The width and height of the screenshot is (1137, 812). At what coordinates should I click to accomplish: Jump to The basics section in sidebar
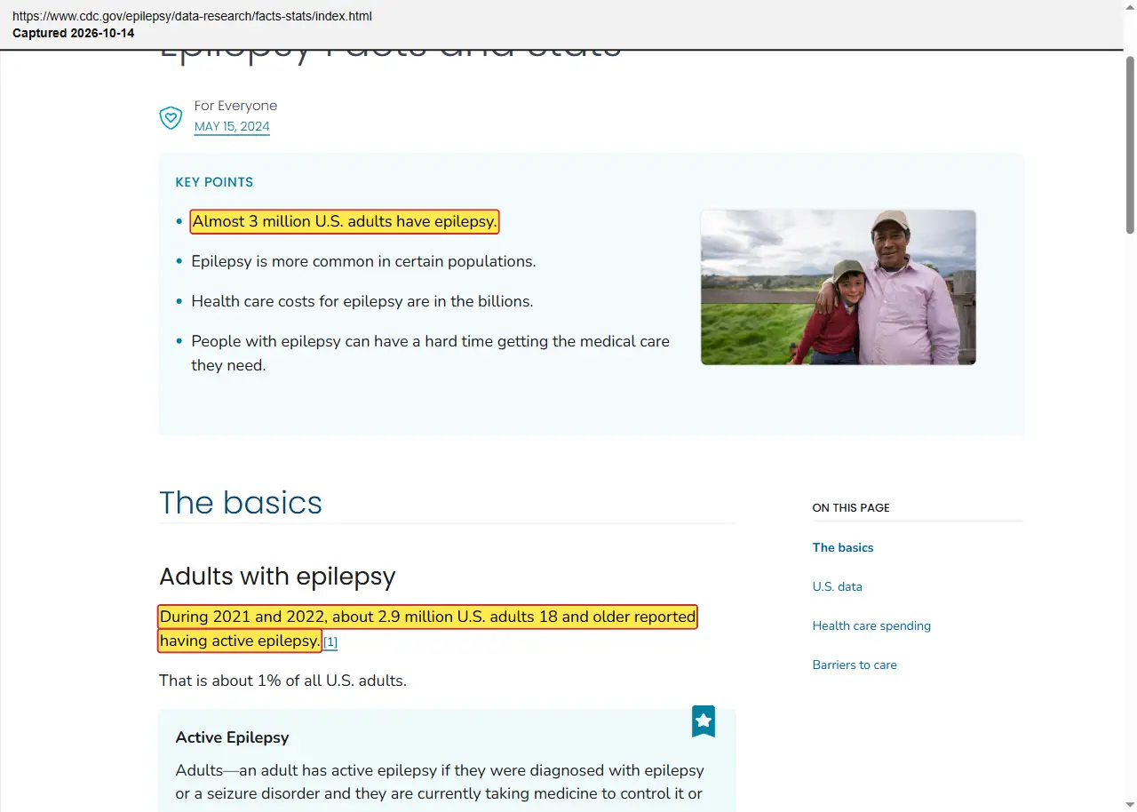pos(843,547)
